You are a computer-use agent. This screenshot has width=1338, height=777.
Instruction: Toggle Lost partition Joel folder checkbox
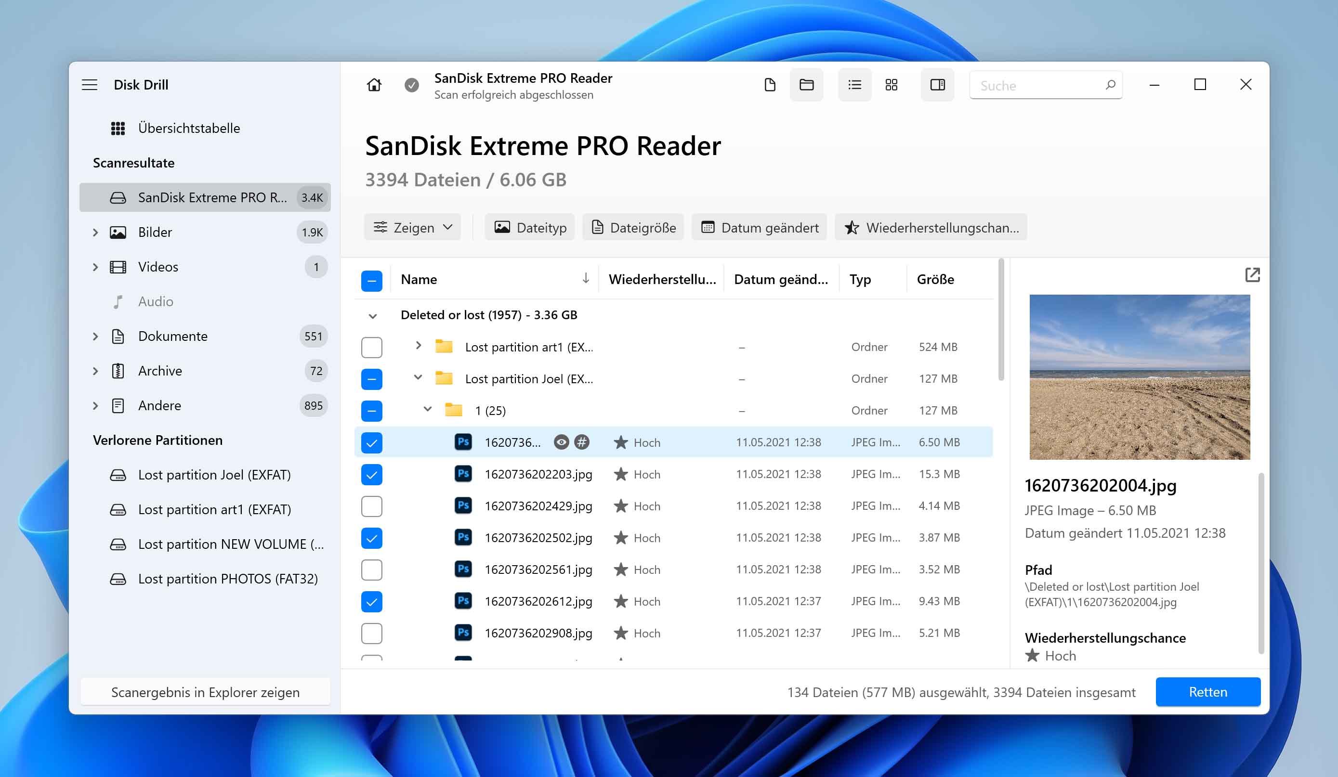point(372,379)
